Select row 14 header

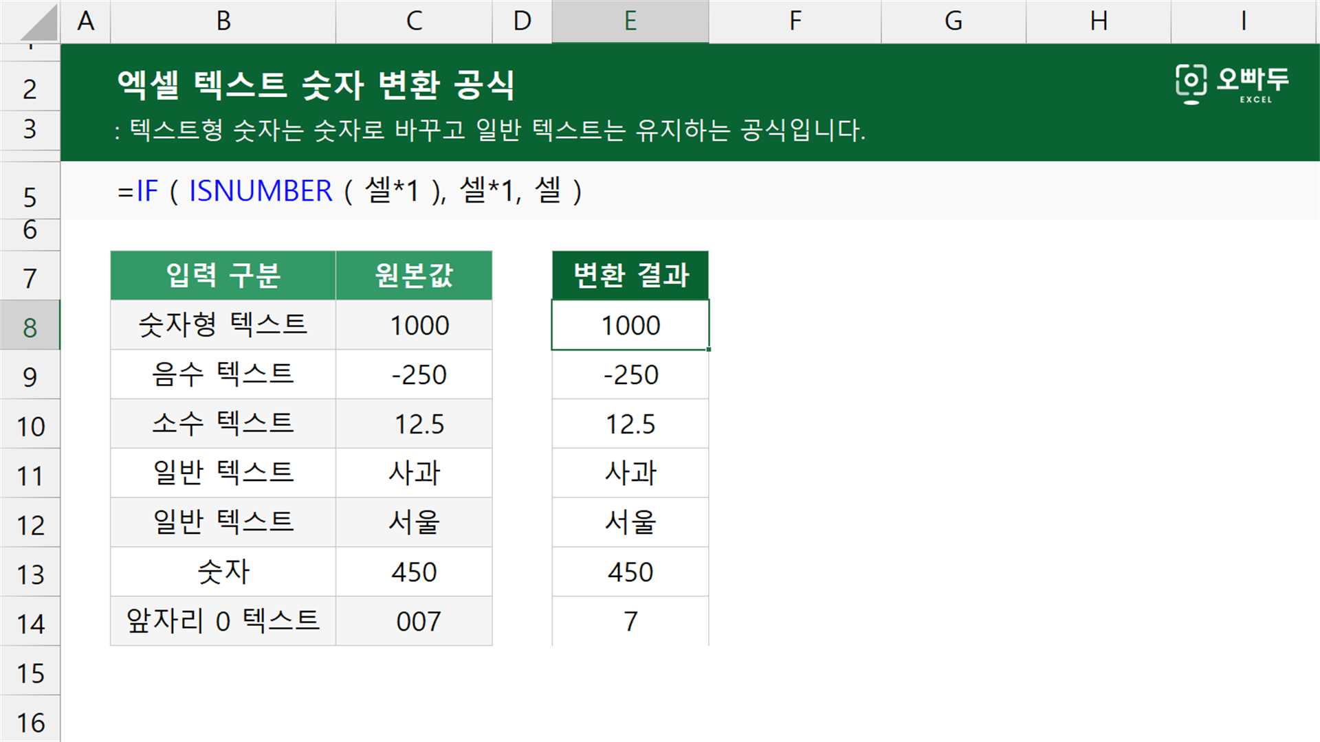point(30,621)
